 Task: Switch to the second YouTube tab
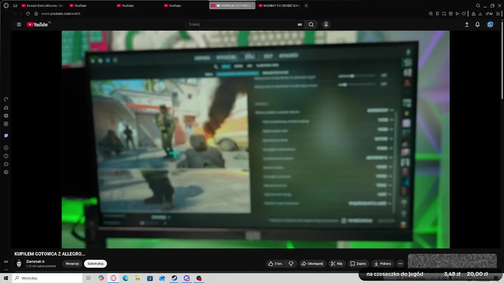(138, 6)
